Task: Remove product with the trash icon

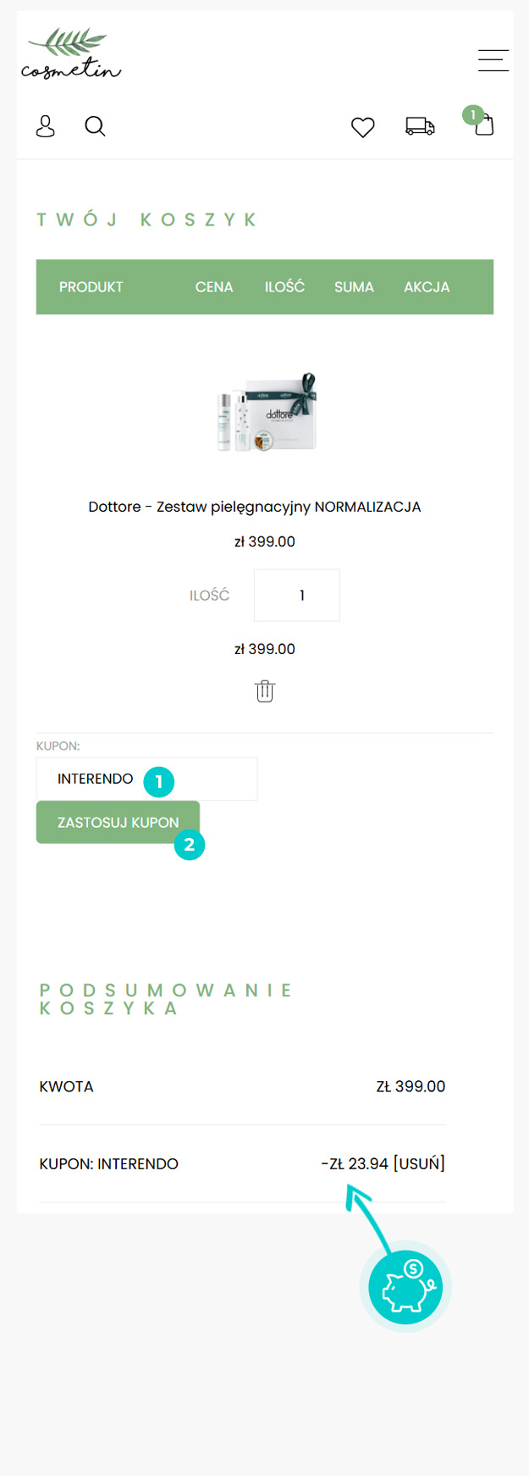Action: pyautogui.click(x=265, y=691)
